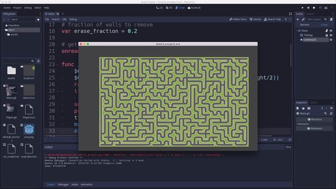
Task: Open the Project menu
Action: (x=17, y=8)
